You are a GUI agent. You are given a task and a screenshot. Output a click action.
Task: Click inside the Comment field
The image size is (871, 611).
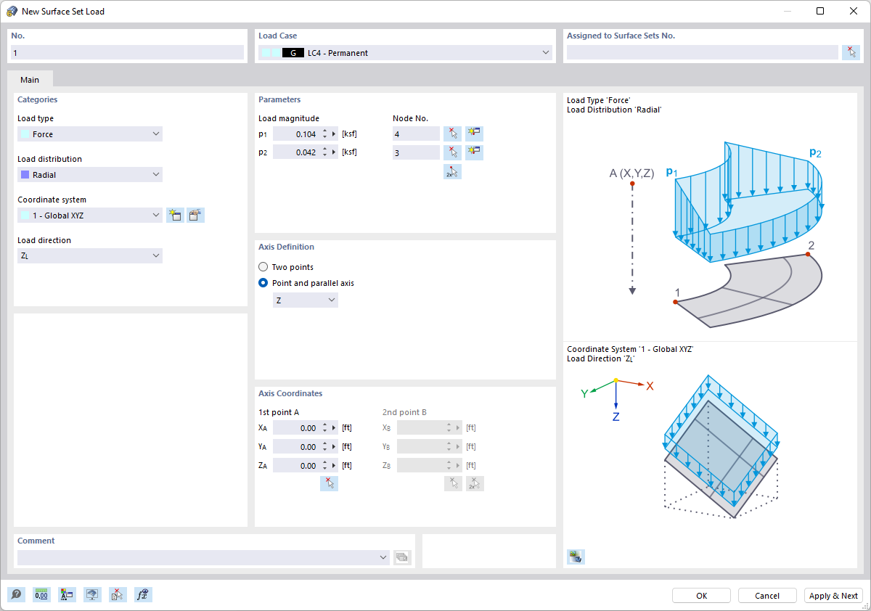click(196, 557)
